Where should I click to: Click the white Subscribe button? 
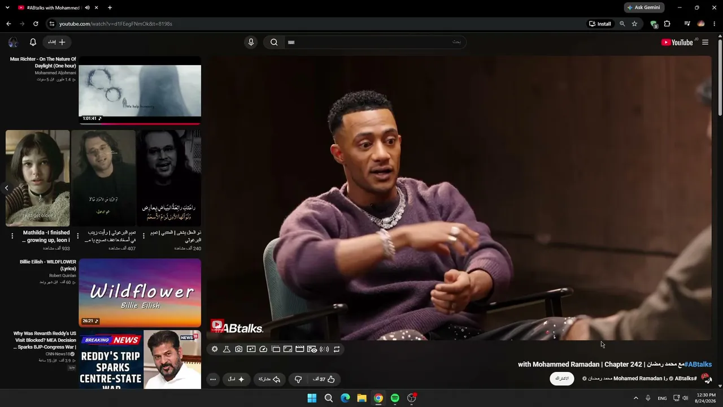pos(562,379)
